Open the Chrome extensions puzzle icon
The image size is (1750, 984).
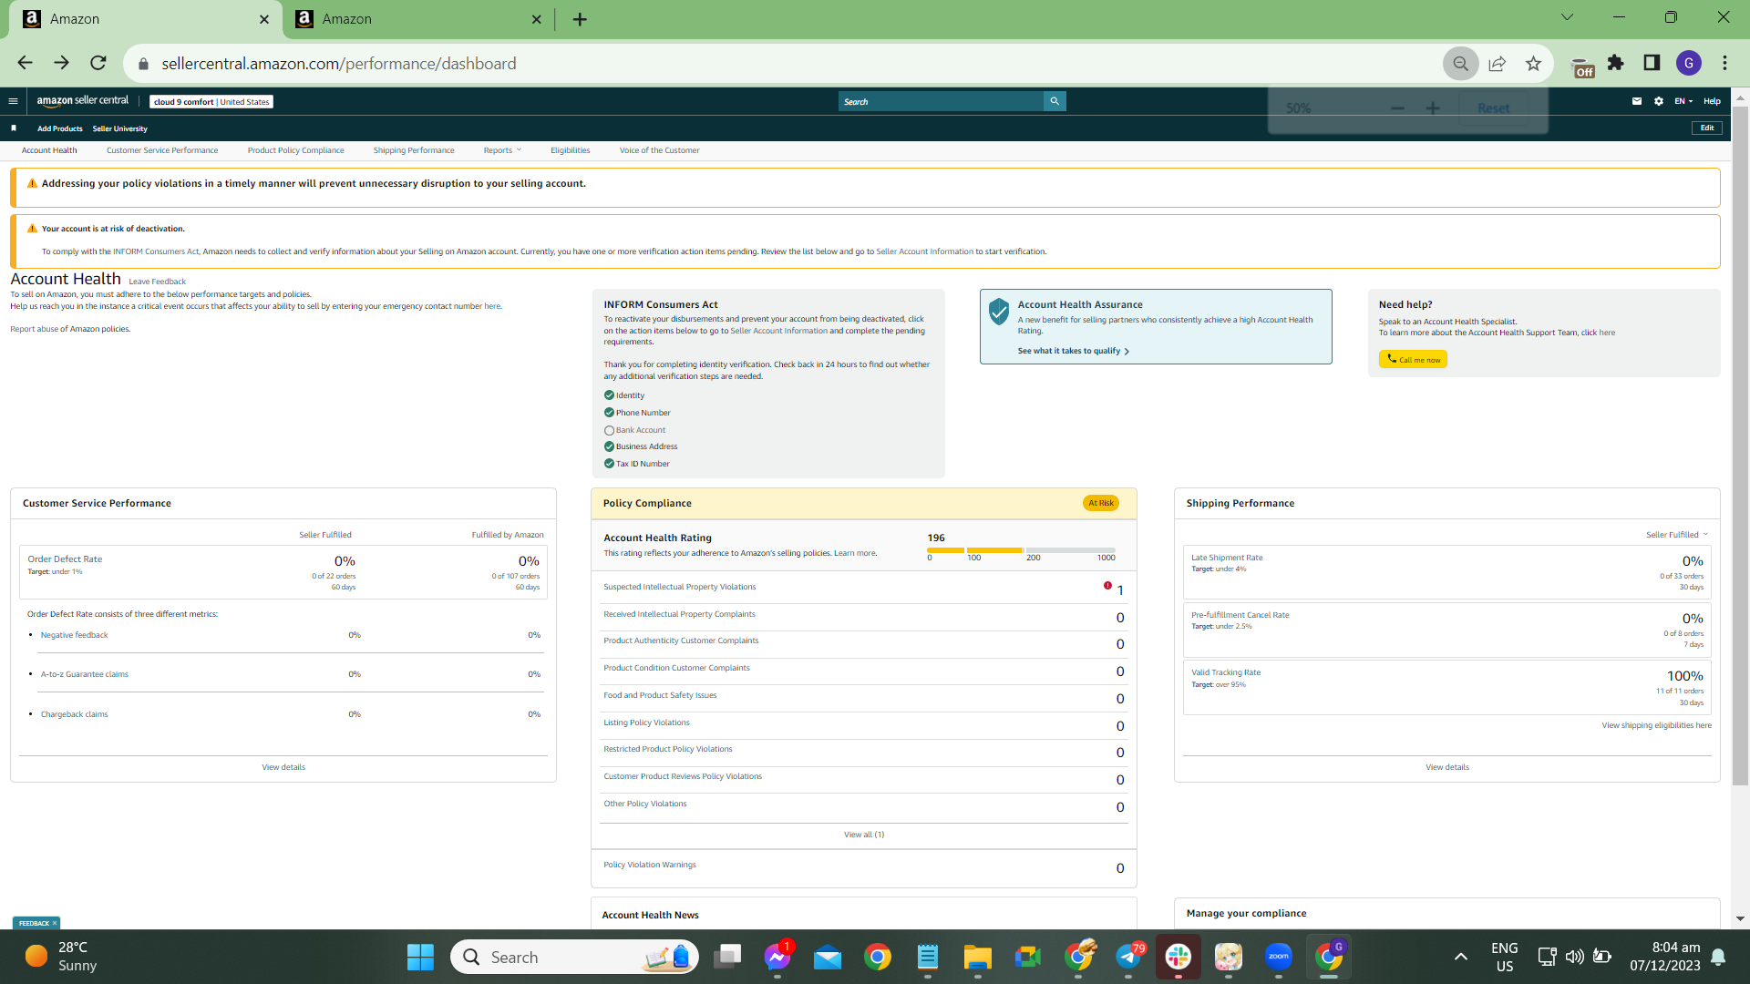tap(1616, 63)
